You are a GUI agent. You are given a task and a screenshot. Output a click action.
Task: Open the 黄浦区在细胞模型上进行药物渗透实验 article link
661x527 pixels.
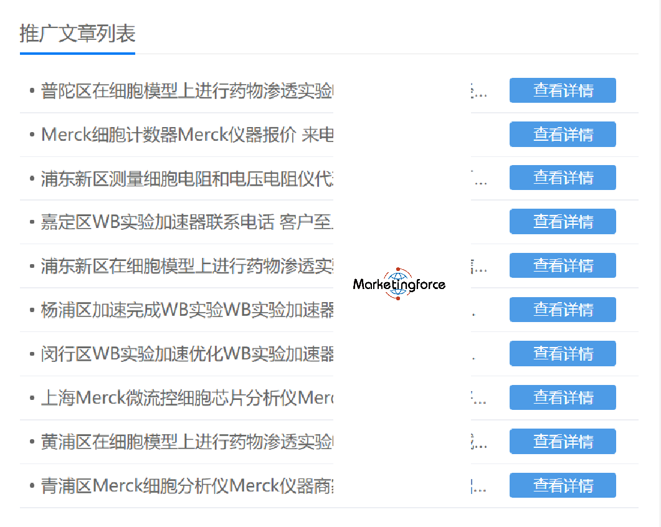coord(187,442)
